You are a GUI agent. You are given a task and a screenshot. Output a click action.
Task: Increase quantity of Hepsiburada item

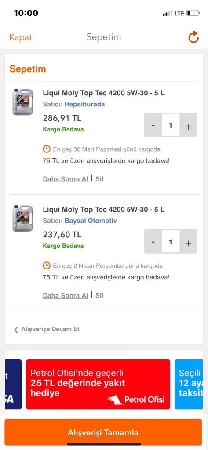(x=189, y=126)
